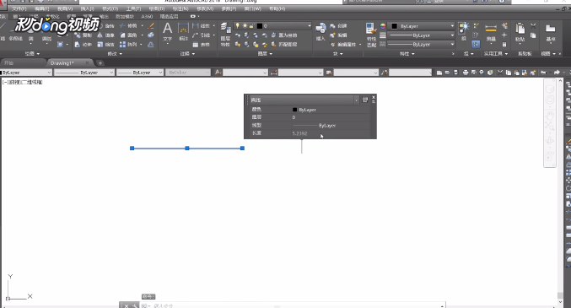
Task: Select the Copy (复制) tool
Action: [83, 35]
